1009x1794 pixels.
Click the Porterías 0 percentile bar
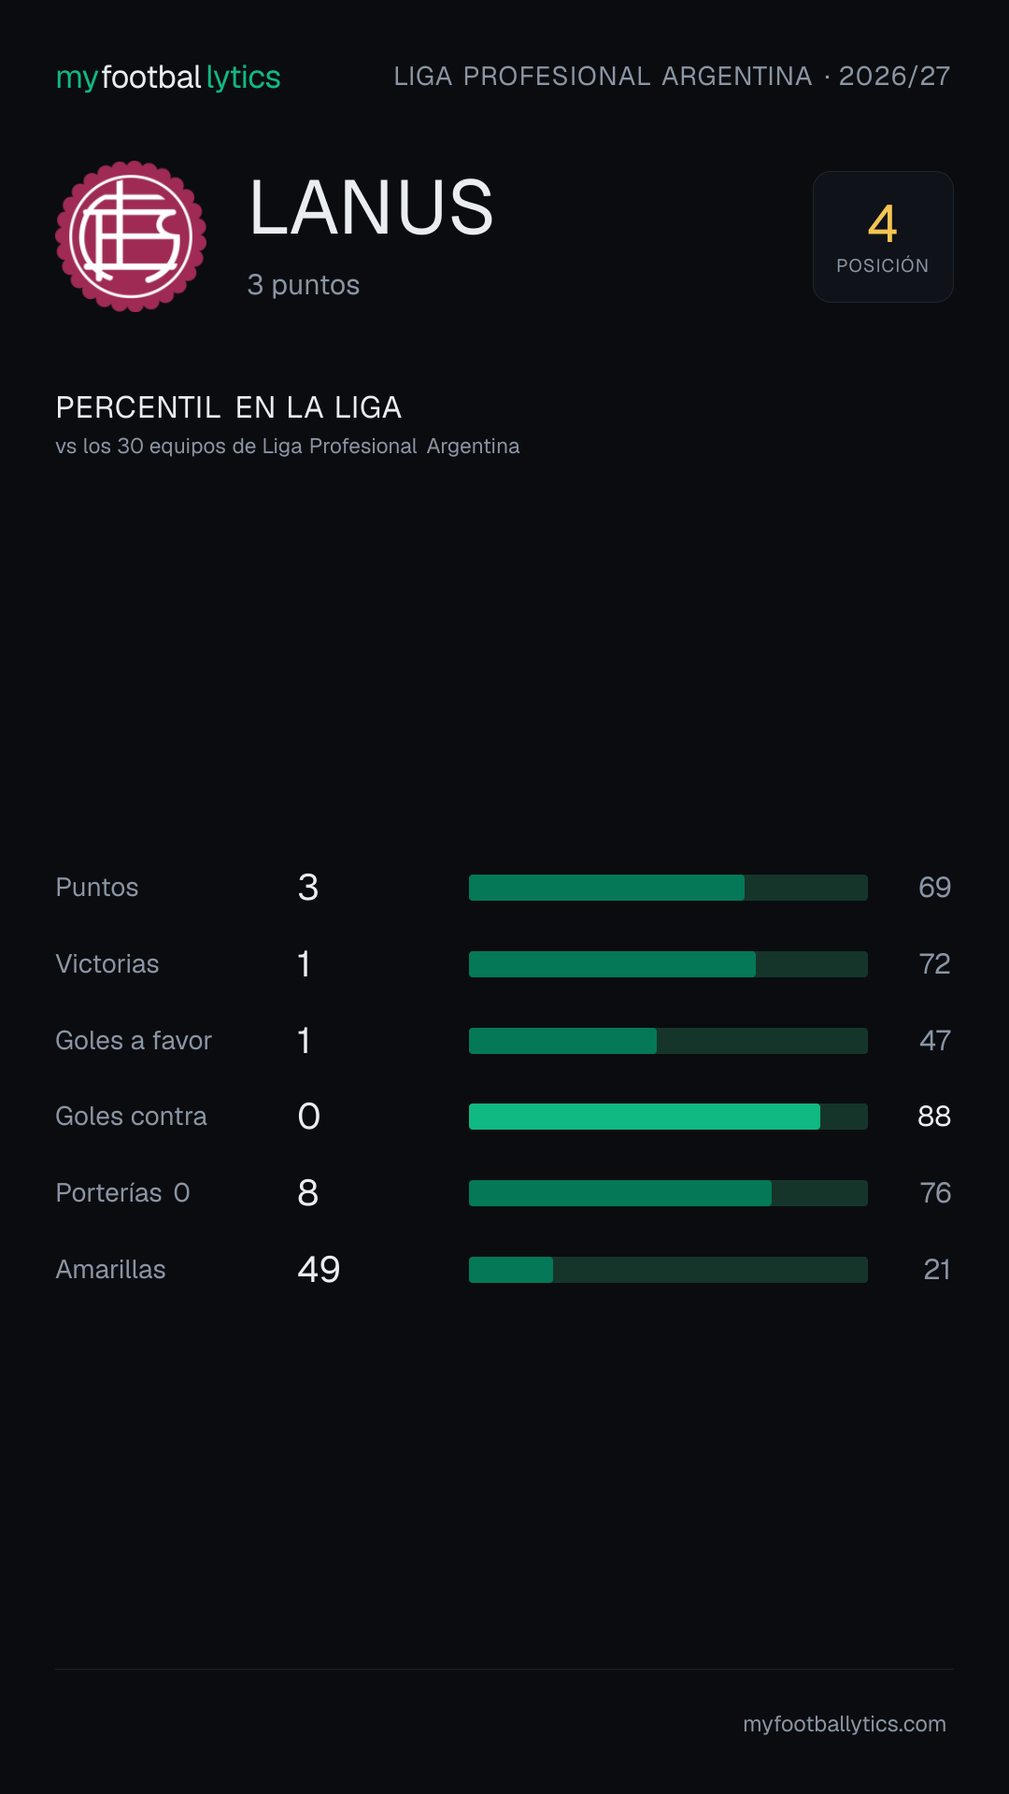click(668, 1193)
